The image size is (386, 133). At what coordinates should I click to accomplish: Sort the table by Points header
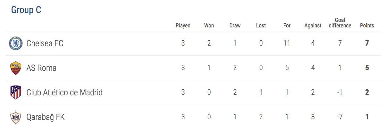coord(367,26)
